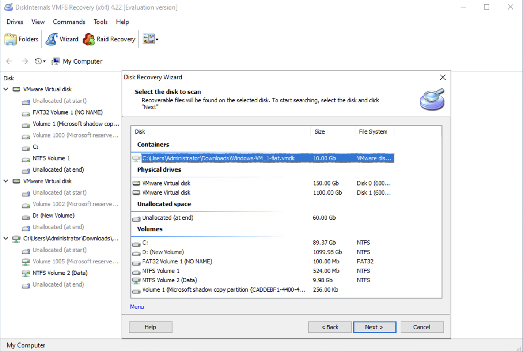The width and height of the screenshot is (523, 352).
Task: Select NTFS Volume 1 524.00 Mb row
Action: (262, 271)
